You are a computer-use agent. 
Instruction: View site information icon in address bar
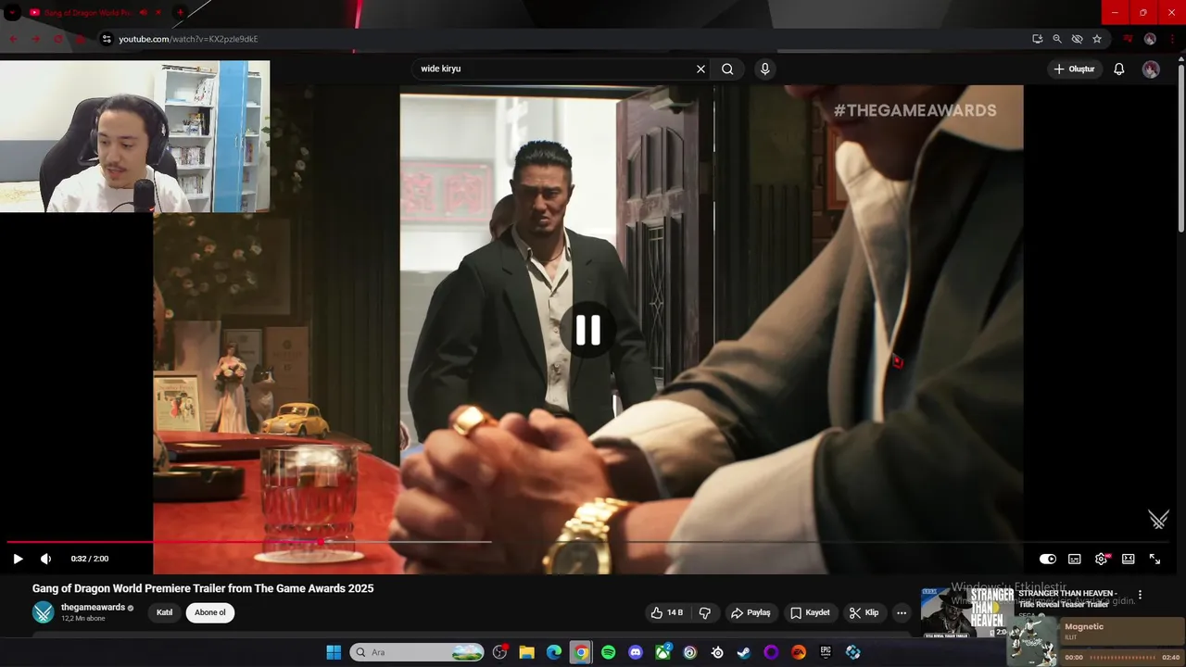(106, 39)
